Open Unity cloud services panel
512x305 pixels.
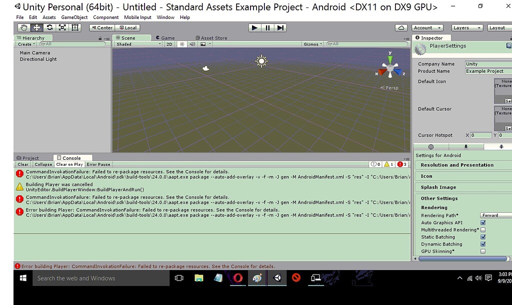click(x=401, y=27)
